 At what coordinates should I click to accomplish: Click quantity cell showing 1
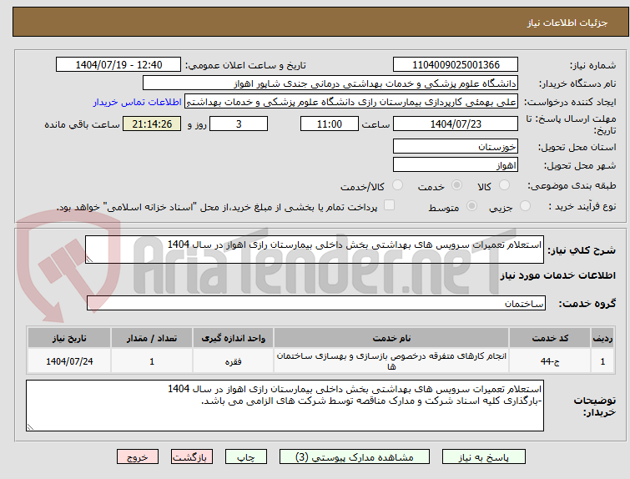pyautogui.click(x=152, y=361)
